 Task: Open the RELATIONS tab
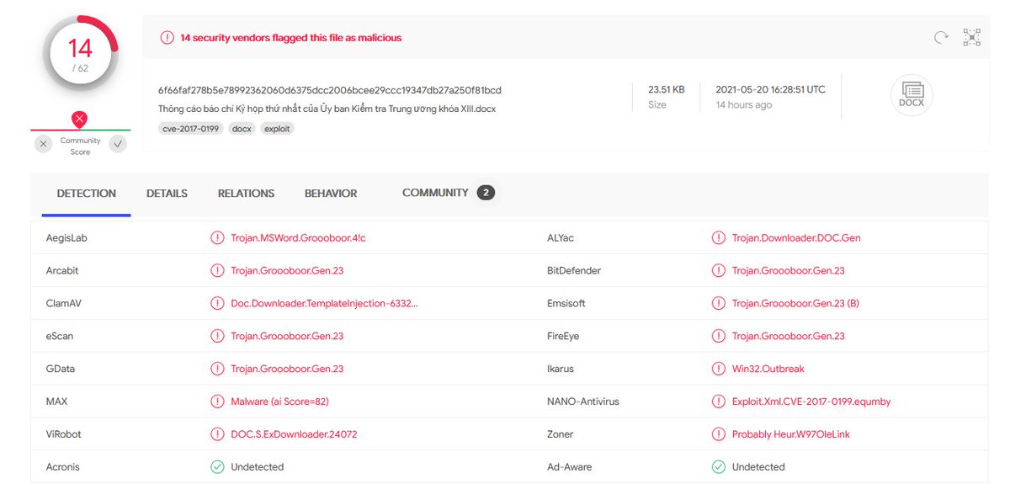tap(246, 194)
